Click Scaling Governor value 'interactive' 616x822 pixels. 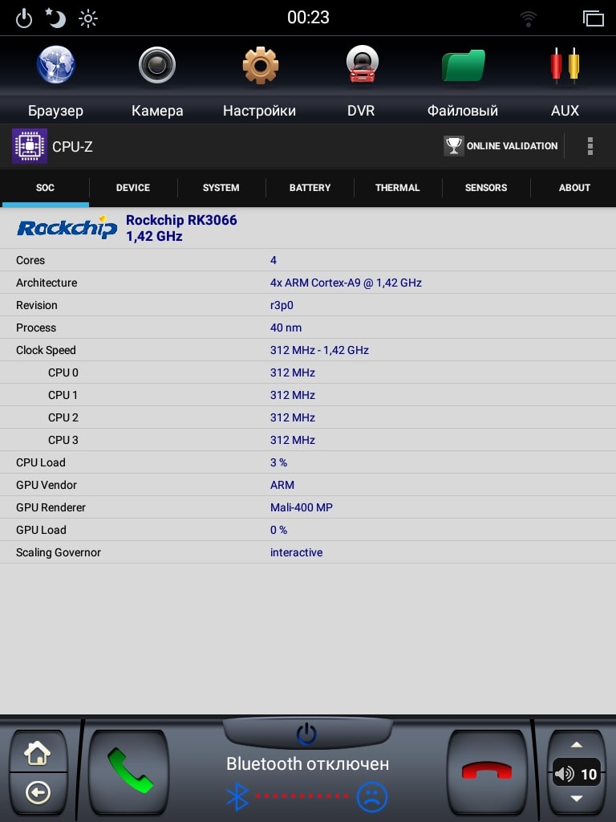(297, 552)
